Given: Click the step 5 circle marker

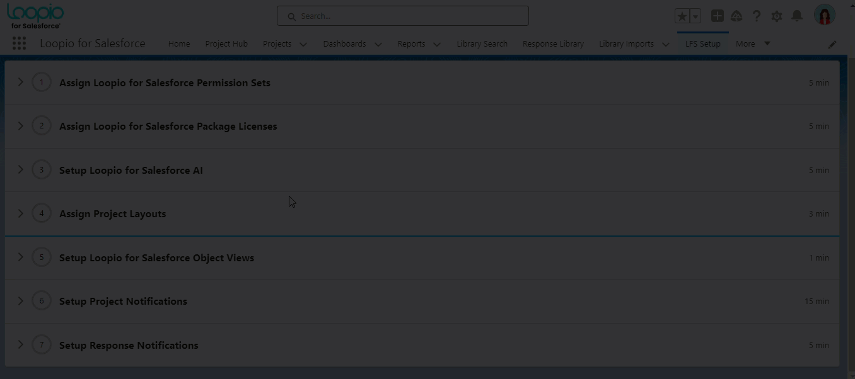Looking at the screenshot, I should (42, 257).
